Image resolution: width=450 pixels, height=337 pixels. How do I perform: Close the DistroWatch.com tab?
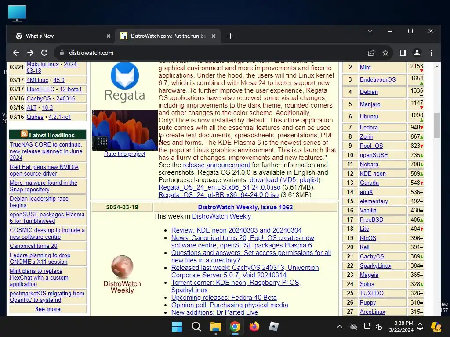214,36
